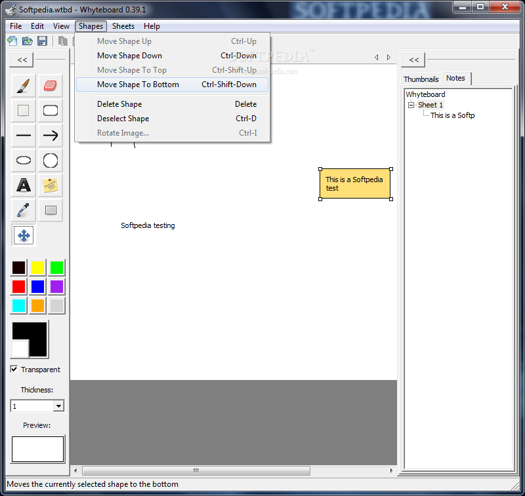Screen dimensions: 525x496
Task: Click the New sheet toolbar icon
Action: click(x=12, y=41)
